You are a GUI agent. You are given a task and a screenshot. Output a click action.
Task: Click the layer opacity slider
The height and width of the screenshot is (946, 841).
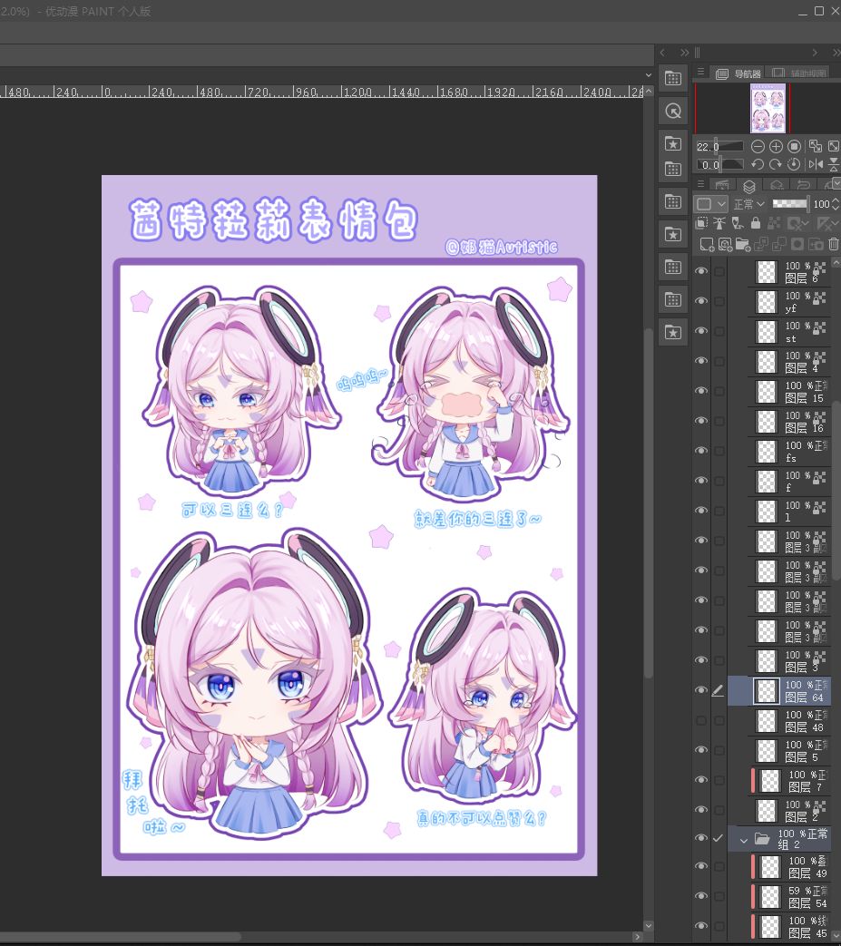tap(789, 204)
